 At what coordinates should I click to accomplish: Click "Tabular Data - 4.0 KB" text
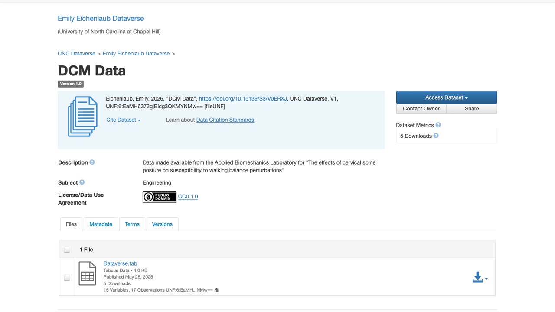click(x=125, y=270)
